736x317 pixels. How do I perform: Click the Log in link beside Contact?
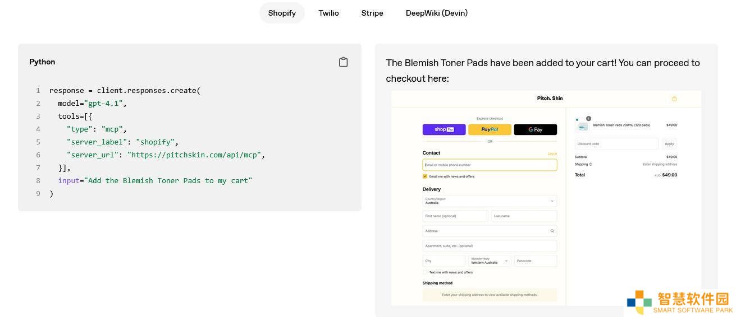tap(552, 153)
